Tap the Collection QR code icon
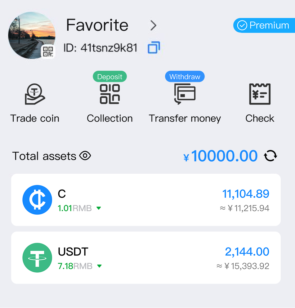295x308 pixels. pyautogui.click(x=110, y=94)
